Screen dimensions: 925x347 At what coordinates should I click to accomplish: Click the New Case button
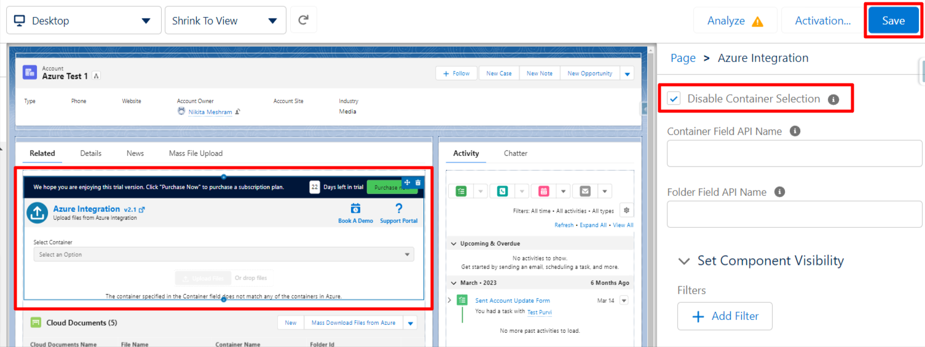[499, 74]
